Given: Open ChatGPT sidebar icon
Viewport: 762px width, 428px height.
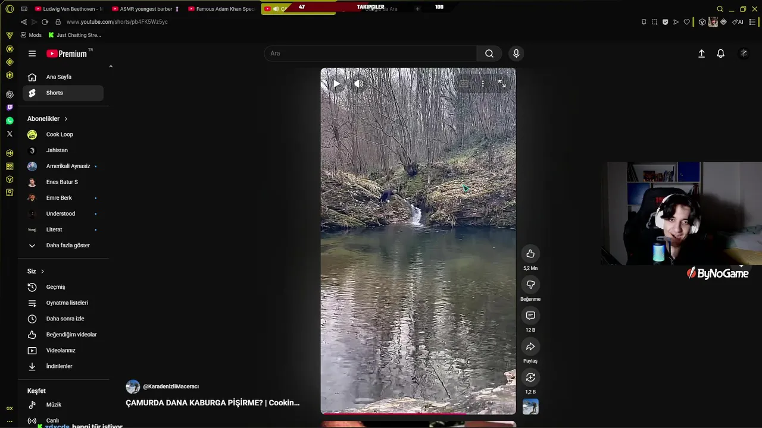Looking at the screenshot, I should click(x=10, y=95).
